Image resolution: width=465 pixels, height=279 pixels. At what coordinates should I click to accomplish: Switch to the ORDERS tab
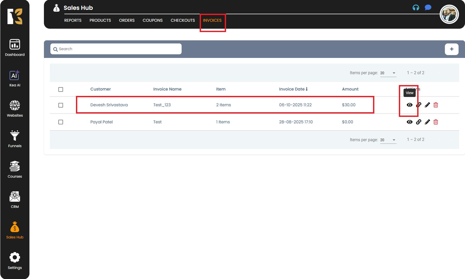(x=127, y=20)
